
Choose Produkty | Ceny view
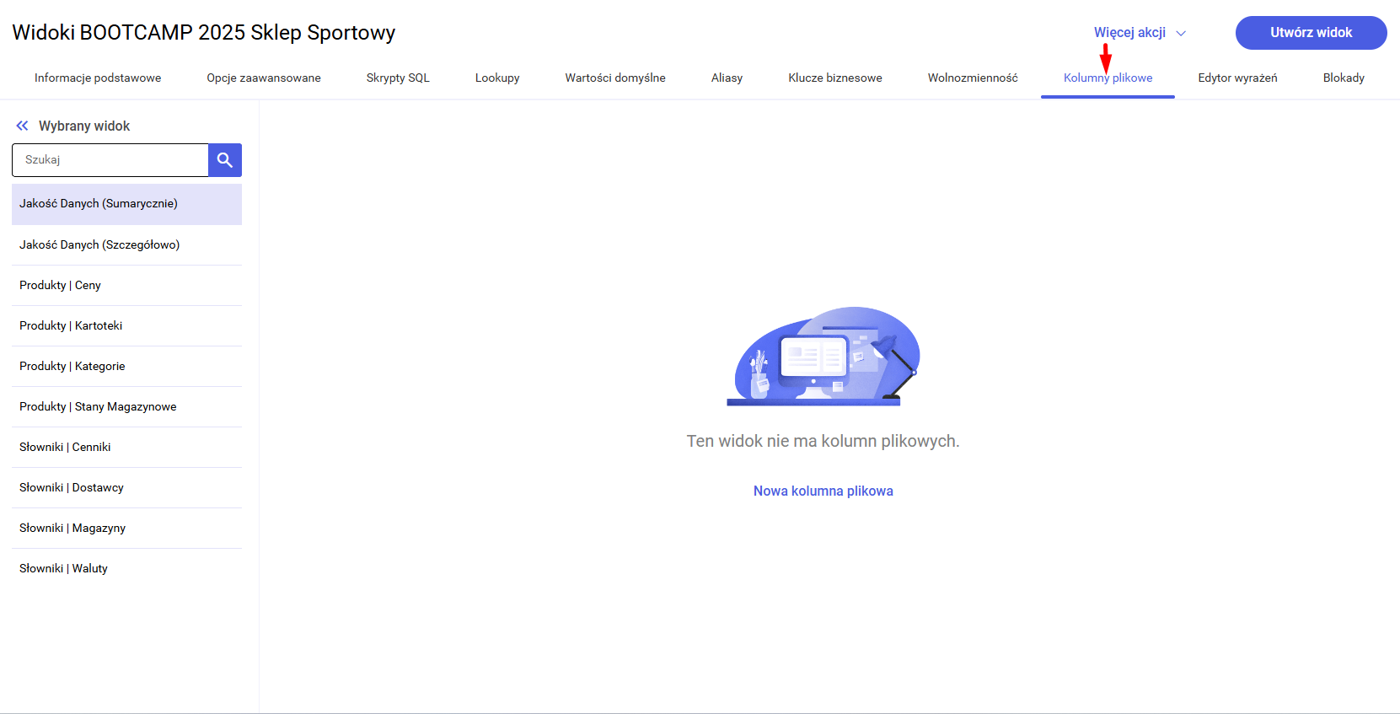[61, 285]
